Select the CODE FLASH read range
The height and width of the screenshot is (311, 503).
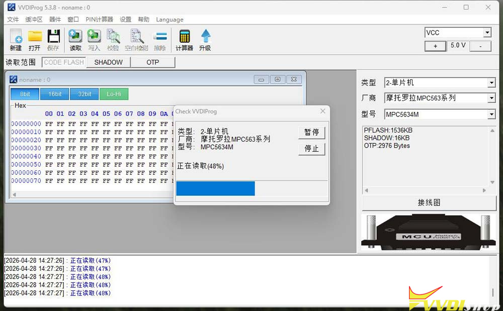coord(64,62)
